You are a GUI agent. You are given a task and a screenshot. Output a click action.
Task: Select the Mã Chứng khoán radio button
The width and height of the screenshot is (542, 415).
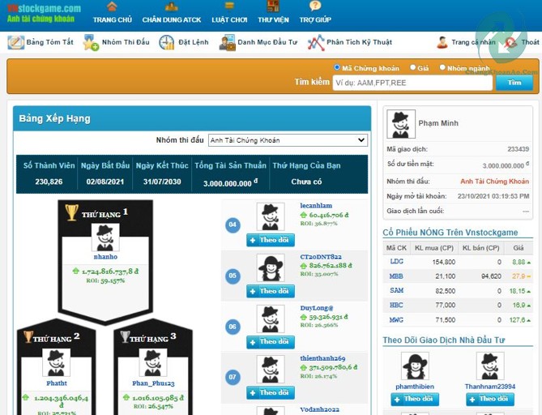pyautogui.click(x=337, y=68)
